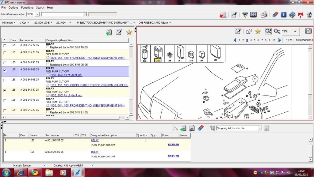
Task: Zoom in on the parts diagram
Action: 268,31
